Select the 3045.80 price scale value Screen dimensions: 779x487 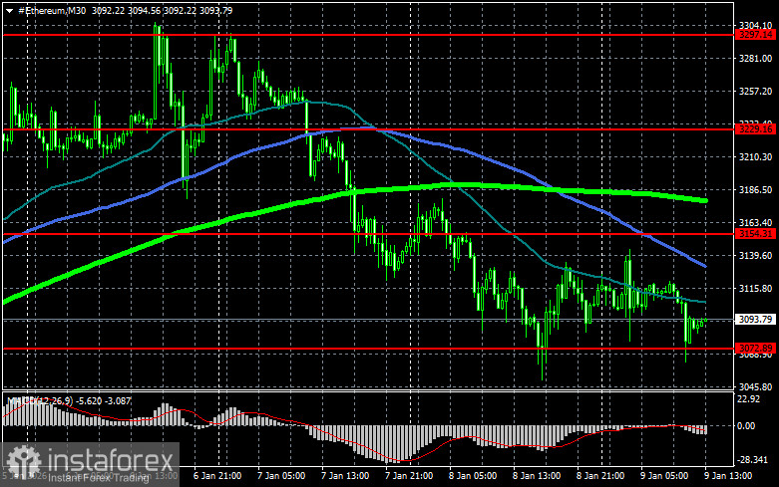click(x=755, y=386)
